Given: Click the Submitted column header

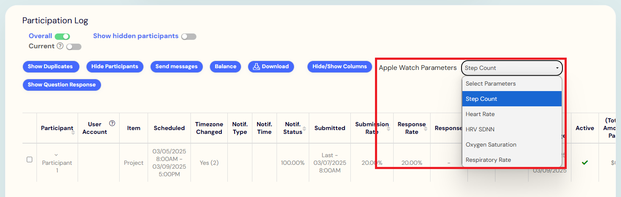Looking at the screenshot, I should pyautogui.click(x=330, y=128).
